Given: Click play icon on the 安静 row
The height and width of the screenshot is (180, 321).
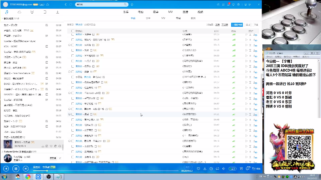Looking at the screenshot, I should click(x=246, y=72).
